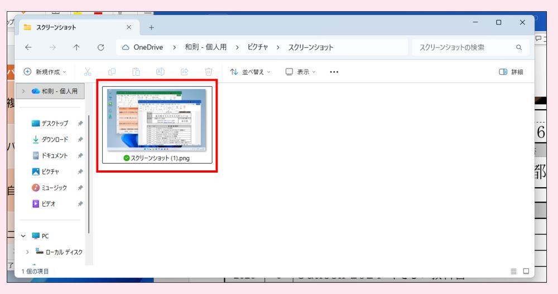Click the Delete trash can icon
558x294 pixels.
[209, 72]
